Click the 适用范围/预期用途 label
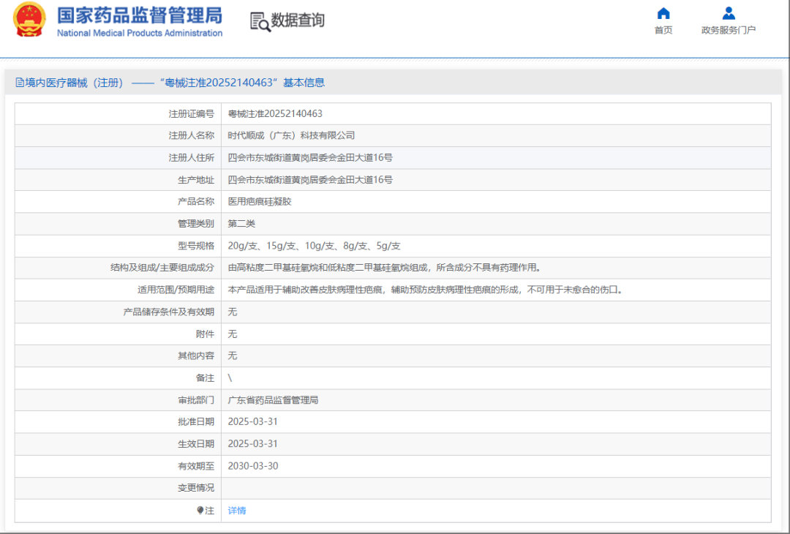790x534 pixels. [176, 290]
